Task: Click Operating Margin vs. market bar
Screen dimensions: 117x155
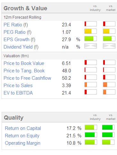Action: [108, 142]
